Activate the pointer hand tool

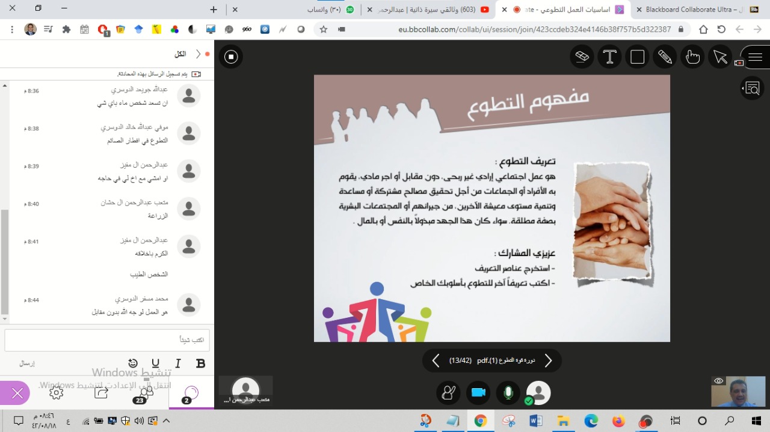click(692, 57)
